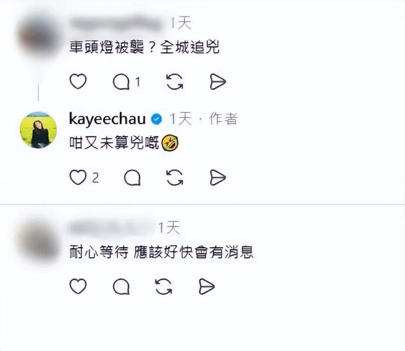Click kayeechau's blue verified badge

[x=156, y=119]
